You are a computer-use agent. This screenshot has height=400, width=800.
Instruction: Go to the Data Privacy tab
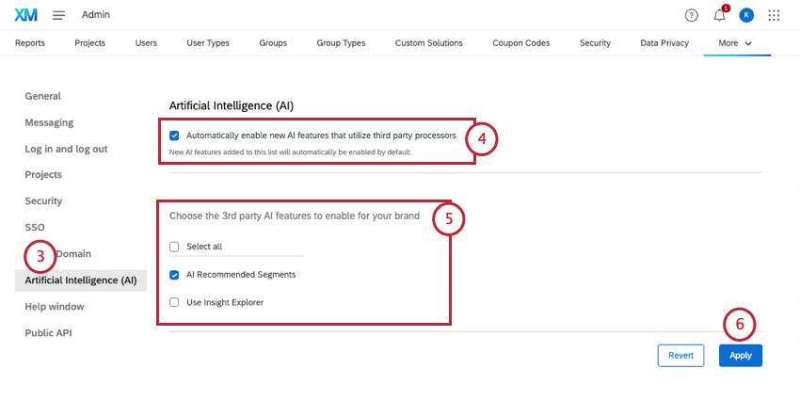tap(664, 43)
